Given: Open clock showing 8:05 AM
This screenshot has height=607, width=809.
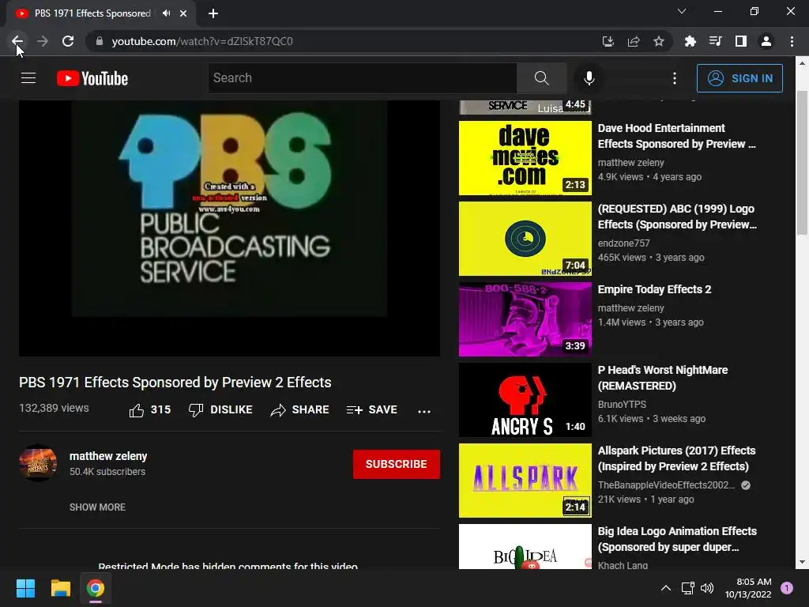Looking at the screenshot, I should [748, 588].
